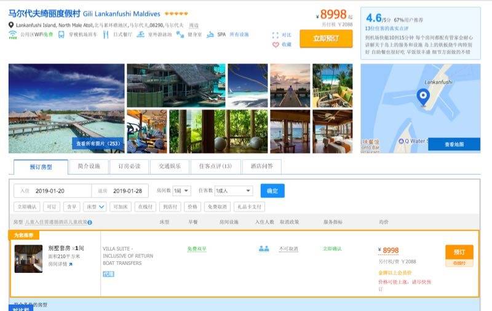
Task: Click the SPA facility icon
Action: pyautogui.click(x=210, y=34)
